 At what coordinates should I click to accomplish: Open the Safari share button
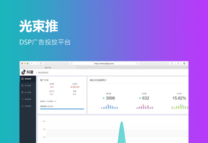(x=172, y=63)
